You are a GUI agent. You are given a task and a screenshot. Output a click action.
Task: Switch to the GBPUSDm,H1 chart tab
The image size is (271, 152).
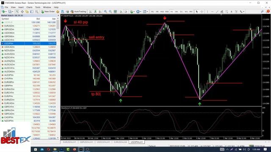point(86,142)
